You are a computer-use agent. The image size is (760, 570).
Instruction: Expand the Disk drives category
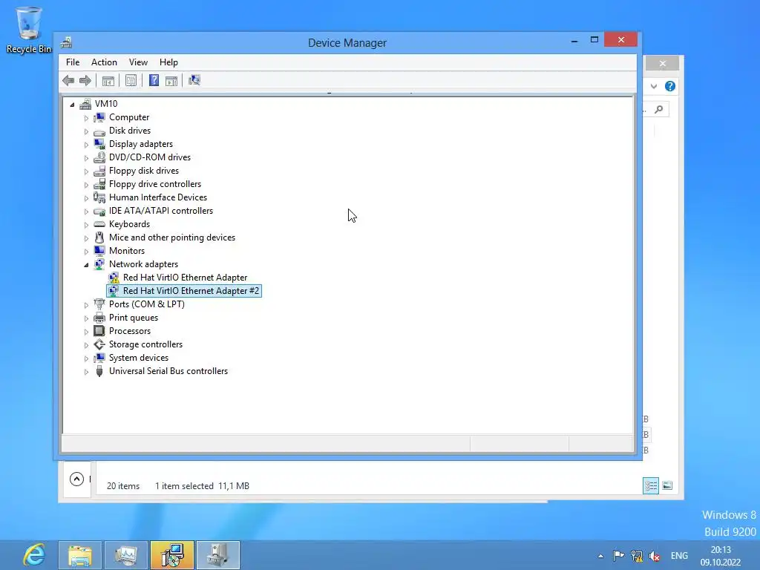pos(86,131)
